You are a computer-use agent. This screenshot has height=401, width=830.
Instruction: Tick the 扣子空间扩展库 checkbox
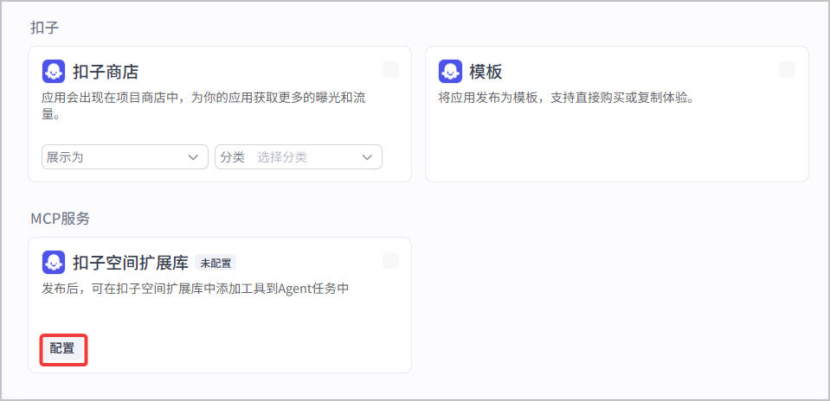pyautogui.click(x=390, y=260)
